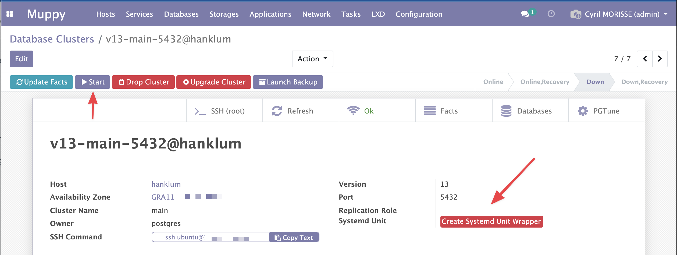Open the cluster Databases stat button
Screen dimensions: 677x255
click(530, 111)
